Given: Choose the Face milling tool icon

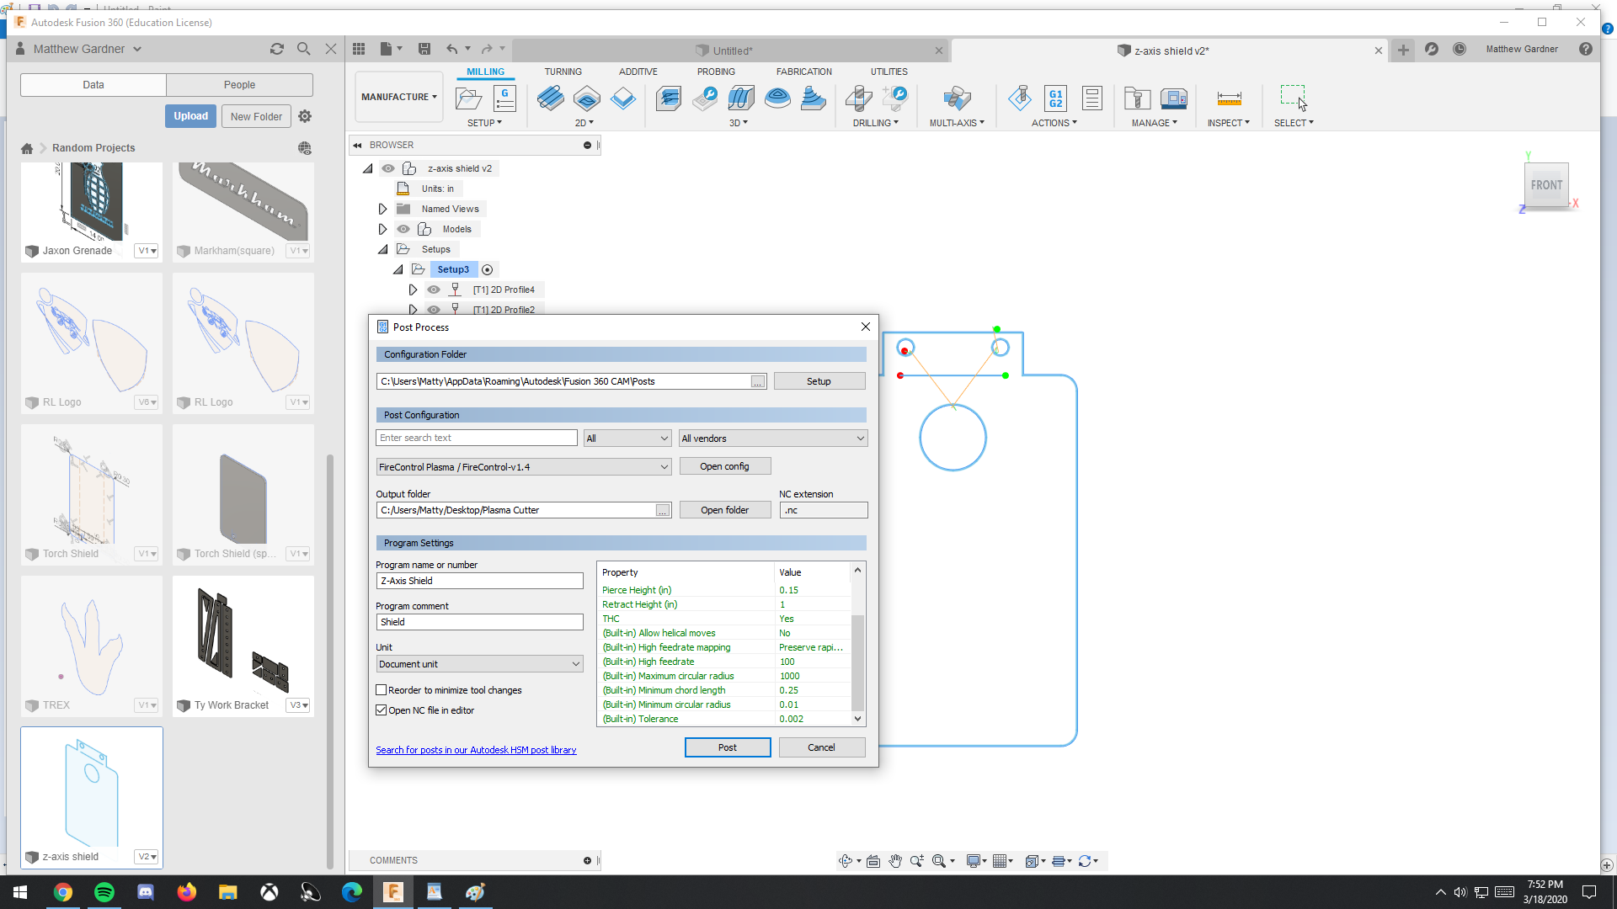Looking at the screenshot, I should pyautogui.click(x=623, y=98).
